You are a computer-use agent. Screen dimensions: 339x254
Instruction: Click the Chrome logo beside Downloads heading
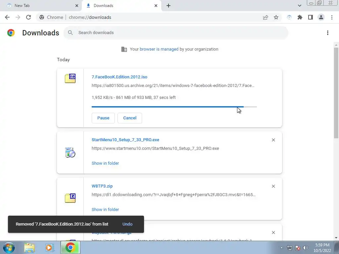[11, 33]
